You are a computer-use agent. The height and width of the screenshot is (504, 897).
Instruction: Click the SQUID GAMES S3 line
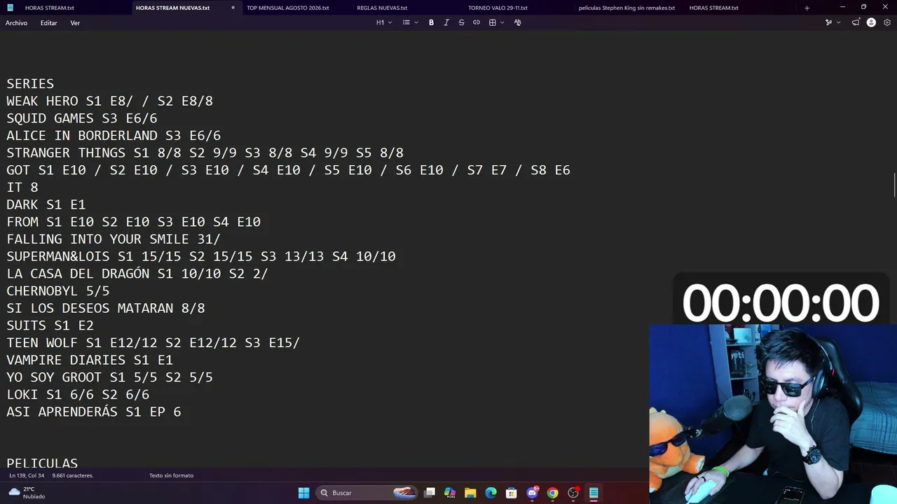[x=82, y=118]
